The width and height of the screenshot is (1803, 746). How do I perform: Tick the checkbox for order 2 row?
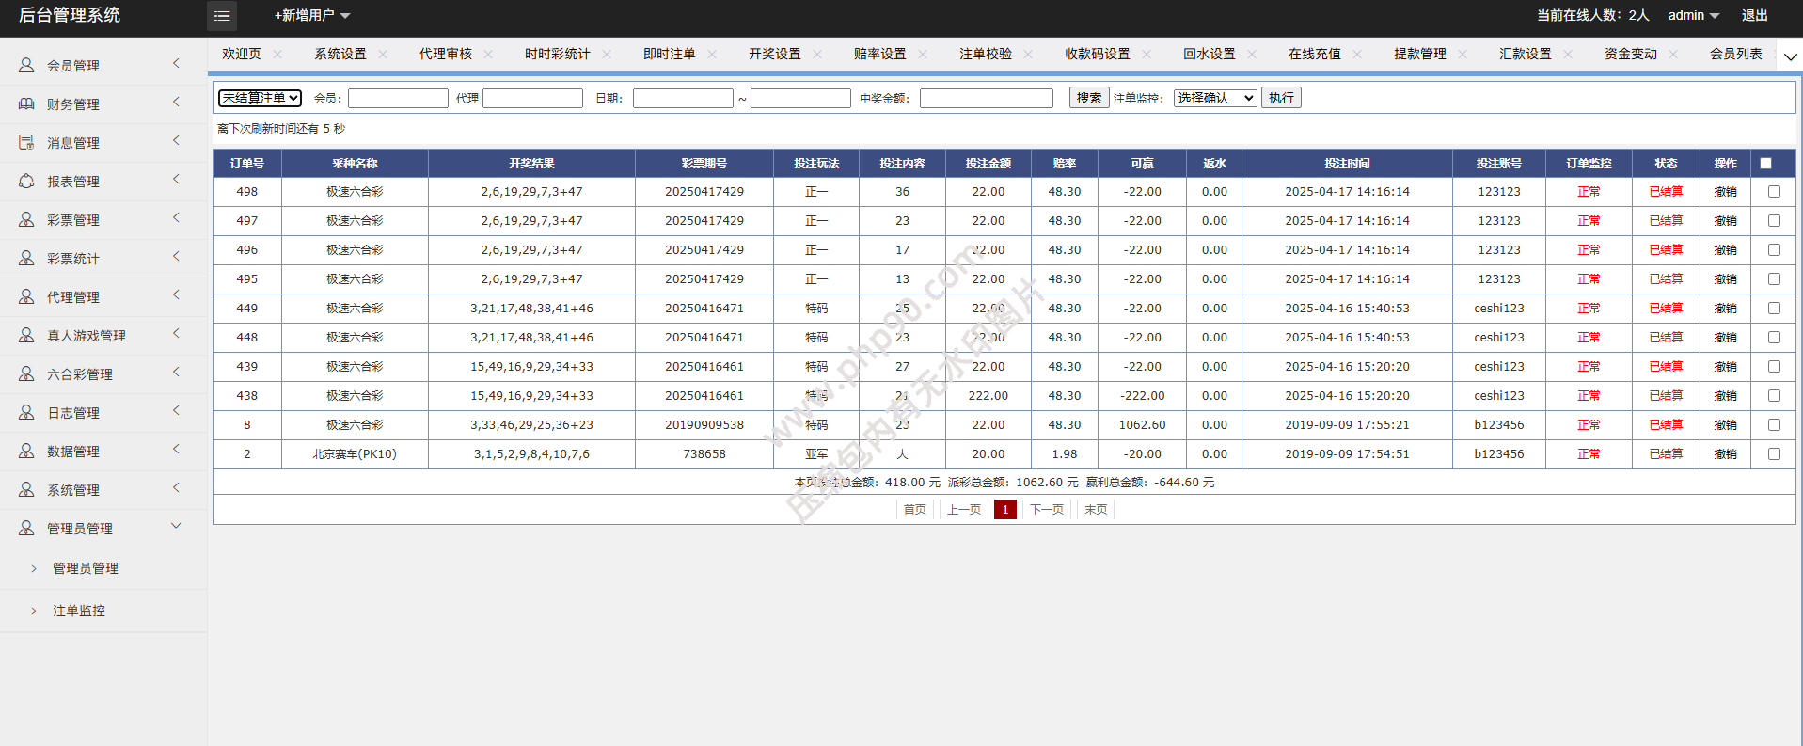pos(1774,454)
